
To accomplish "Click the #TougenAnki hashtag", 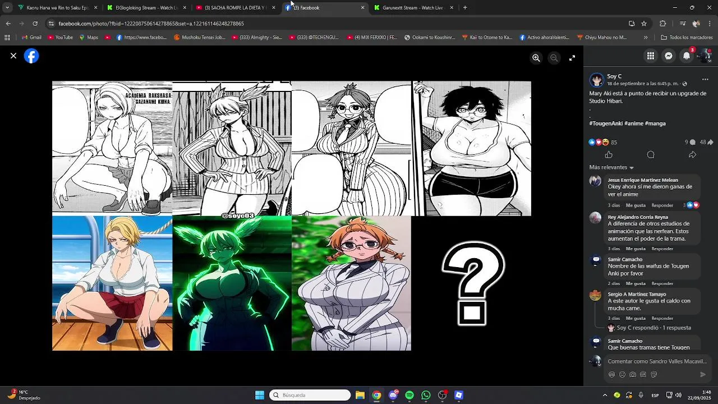I will click(x=606, y=123).
